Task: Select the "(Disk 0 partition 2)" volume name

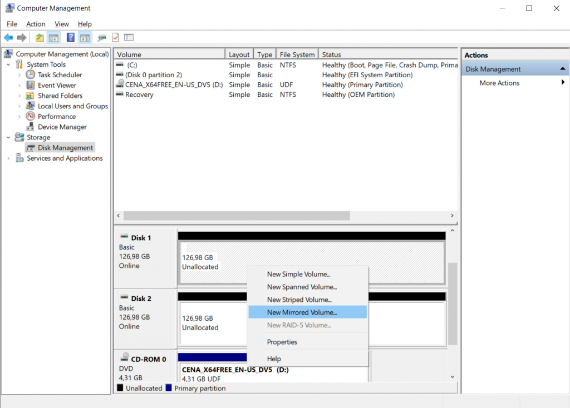Action: (x=154, y=75)
